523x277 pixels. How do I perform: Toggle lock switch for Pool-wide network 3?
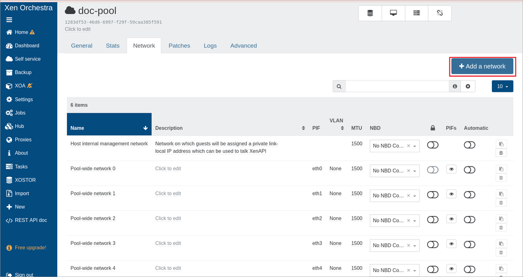(x=433, y=245)
